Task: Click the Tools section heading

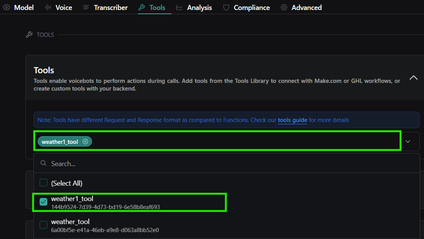Action: click(x=44, y=70)
